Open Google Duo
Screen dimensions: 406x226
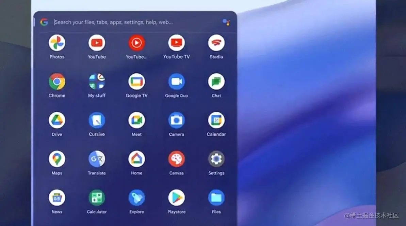point(176,82)
